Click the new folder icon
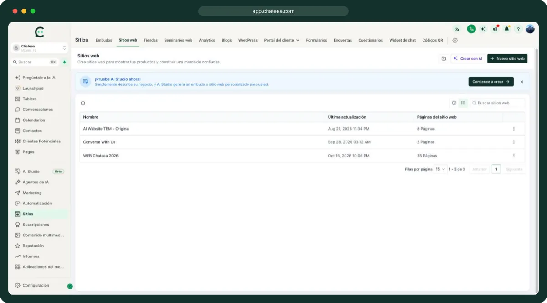This screenshot has width=547, height=303. coord(444,58)
